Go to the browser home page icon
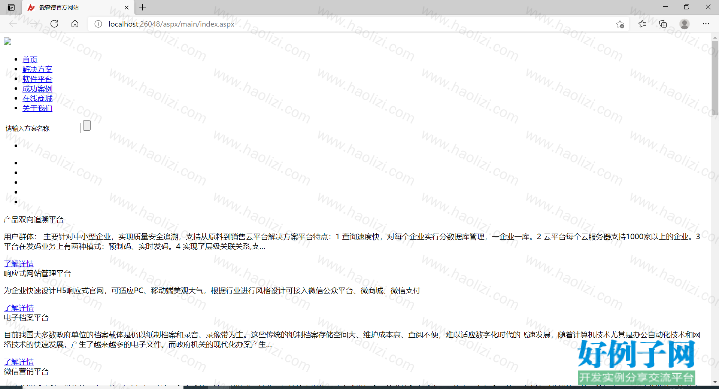719x389 pixels. pyautogui.click(x=75, y=24)
